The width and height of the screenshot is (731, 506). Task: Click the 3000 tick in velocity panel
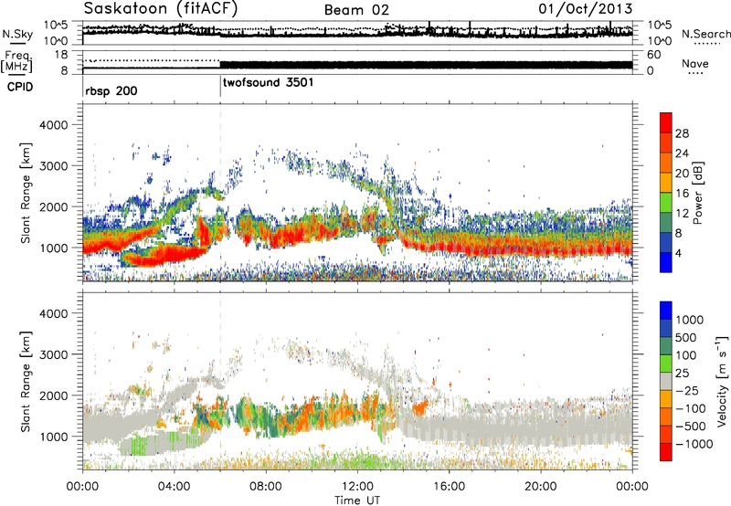point(53,354)
